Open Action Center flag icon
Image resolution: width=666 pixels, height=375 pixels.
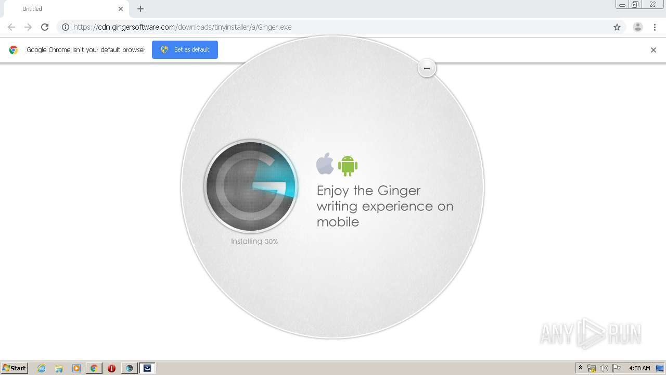(617, 368)
